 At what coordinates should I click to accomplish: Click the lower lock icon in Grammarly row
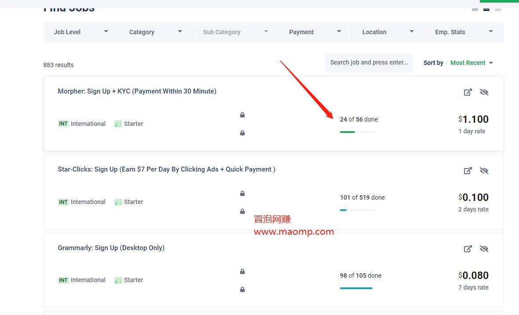[242, 290]
